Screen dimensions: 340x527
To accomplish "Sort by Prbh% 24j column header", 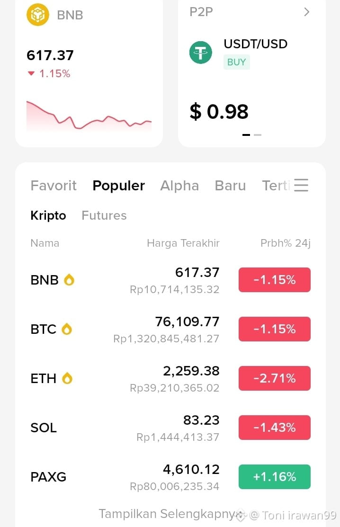I will coord(285,243).
